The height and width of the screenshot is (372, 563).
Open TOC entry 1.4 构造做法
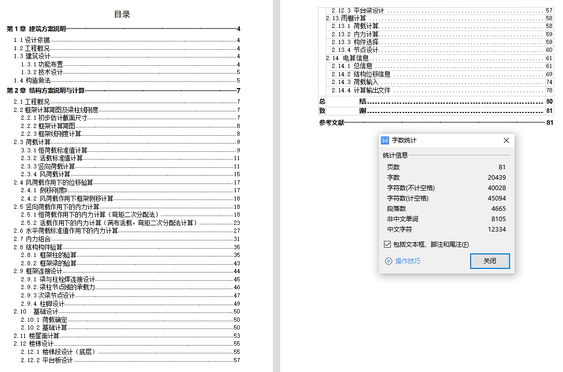[127, 81]
